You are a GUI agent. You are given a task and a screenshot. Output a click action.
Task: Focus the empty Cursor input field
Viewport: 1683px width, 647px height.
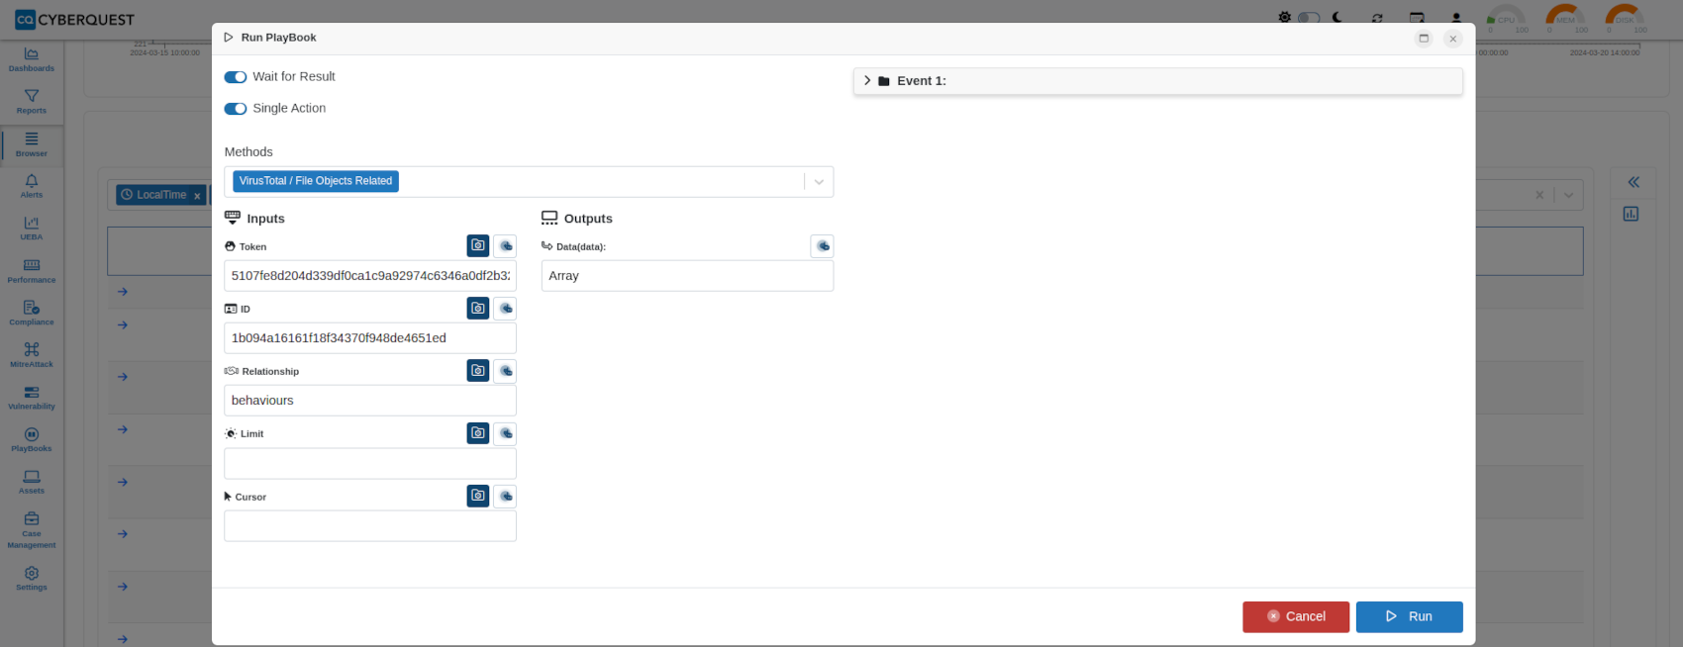pos(370,526)
